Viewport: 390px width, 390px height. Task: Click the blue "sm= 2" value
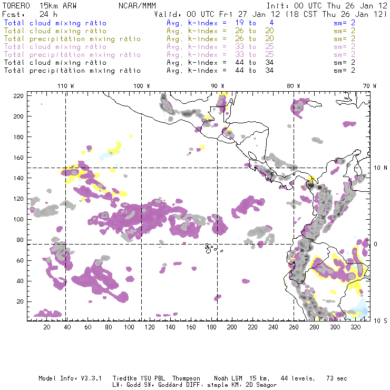344,23
